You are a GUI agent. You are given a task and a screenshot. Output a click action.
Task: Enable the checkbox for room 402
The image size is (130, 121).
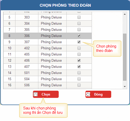[79, 48]
